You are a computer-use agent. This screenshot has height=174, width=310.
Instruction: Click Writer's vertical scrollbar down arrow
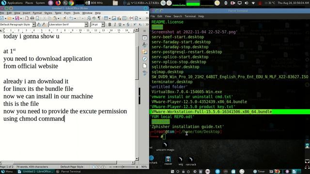click(x=137, y=159)
